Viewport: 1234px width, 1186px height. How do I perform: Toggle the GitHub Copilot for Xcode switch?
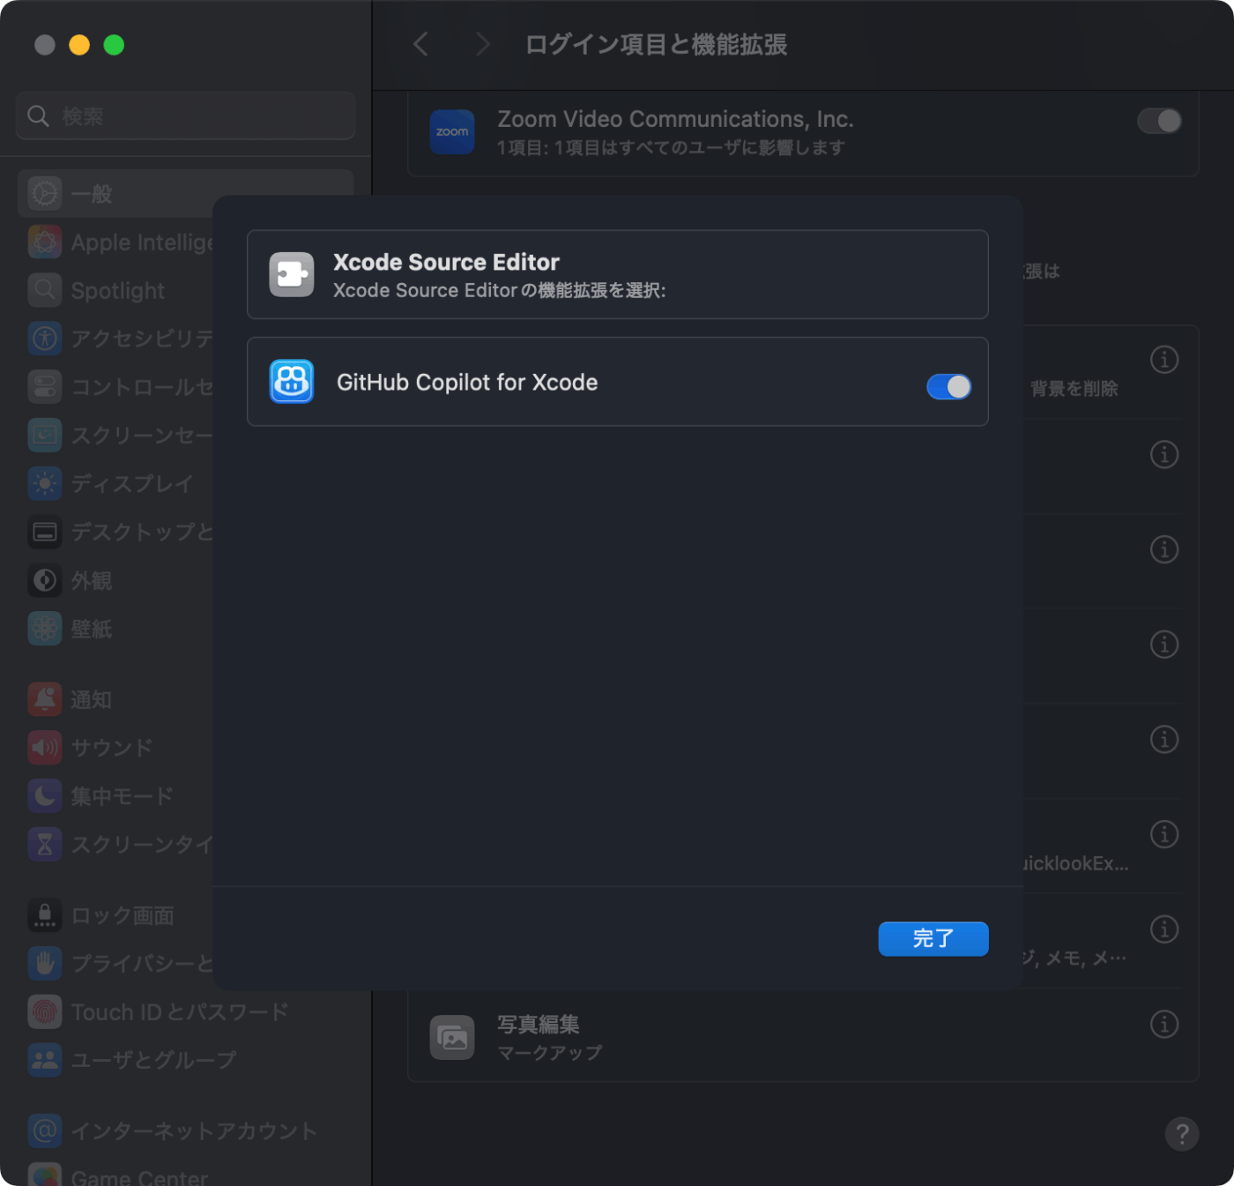[948, 386]
